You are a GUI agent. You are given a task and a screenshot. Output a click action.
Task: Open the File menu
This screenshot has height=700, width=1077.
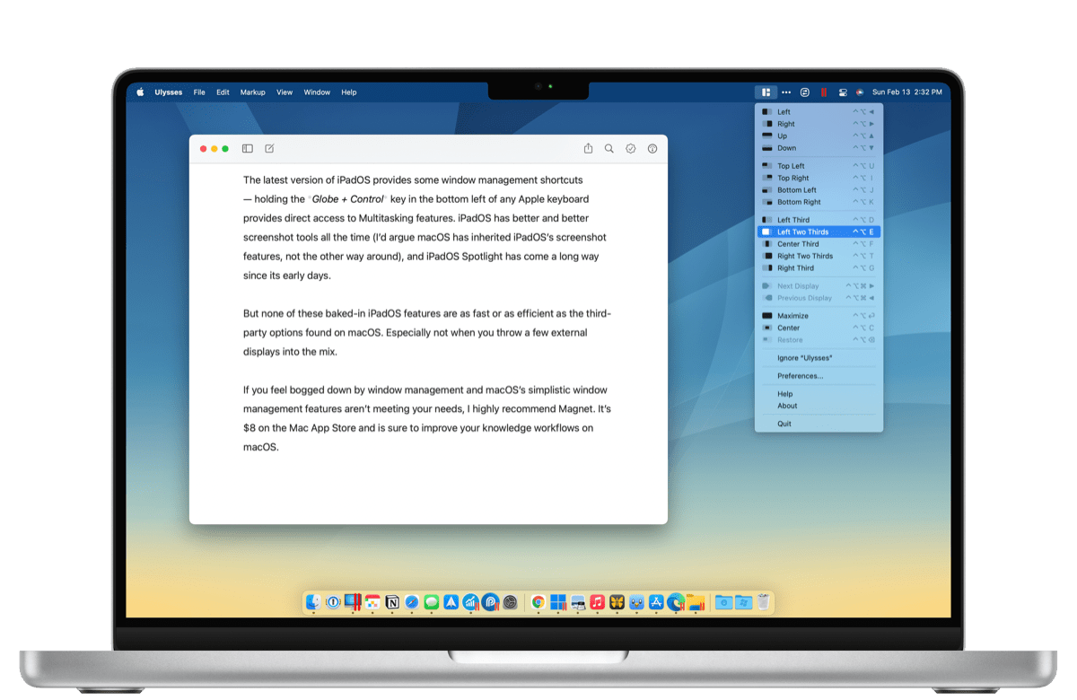coord(199,92)
